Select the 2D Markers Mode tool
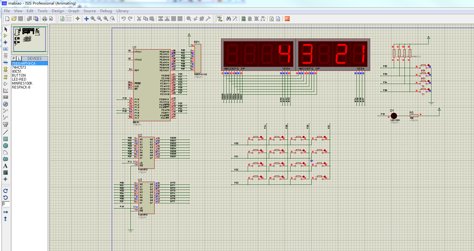 (x=6, y=179)
